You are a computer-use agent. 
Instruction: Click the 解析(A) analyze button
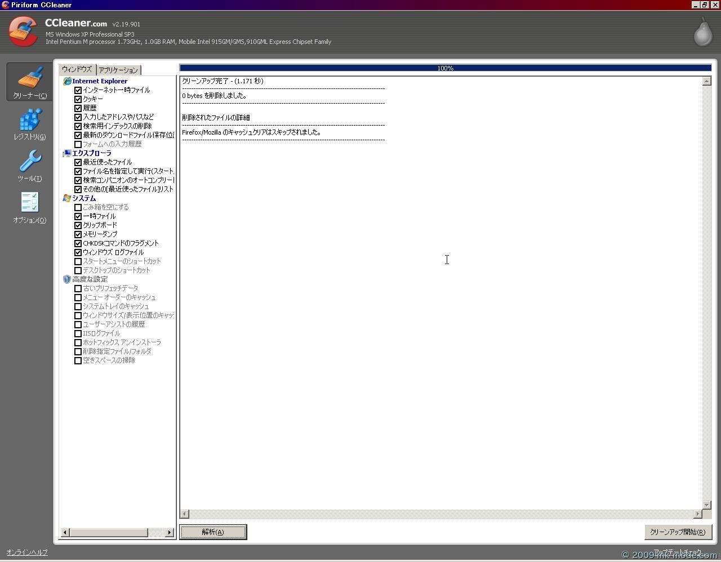tap(213, 532)
